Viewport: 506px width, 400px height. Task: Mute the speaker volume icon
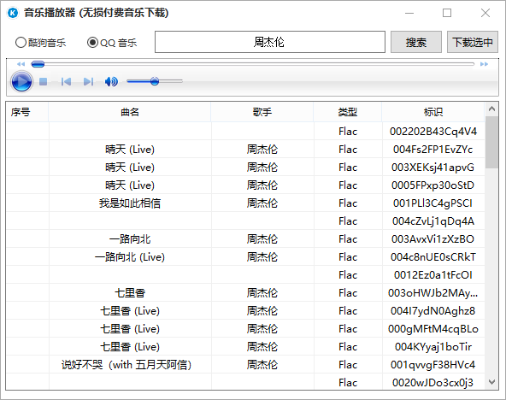tap(111, 81)
